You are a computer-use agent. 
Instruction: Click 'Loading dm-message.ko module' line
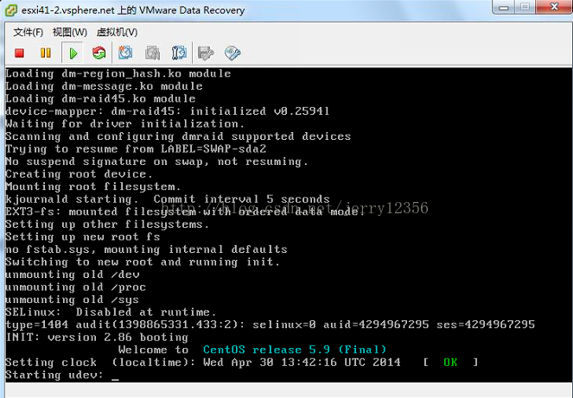(104, 86)
